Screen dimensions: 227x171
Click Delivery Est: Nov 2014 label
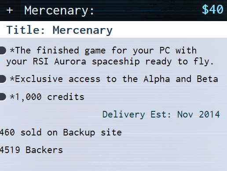pyautogui.click(x=161, y=114)
